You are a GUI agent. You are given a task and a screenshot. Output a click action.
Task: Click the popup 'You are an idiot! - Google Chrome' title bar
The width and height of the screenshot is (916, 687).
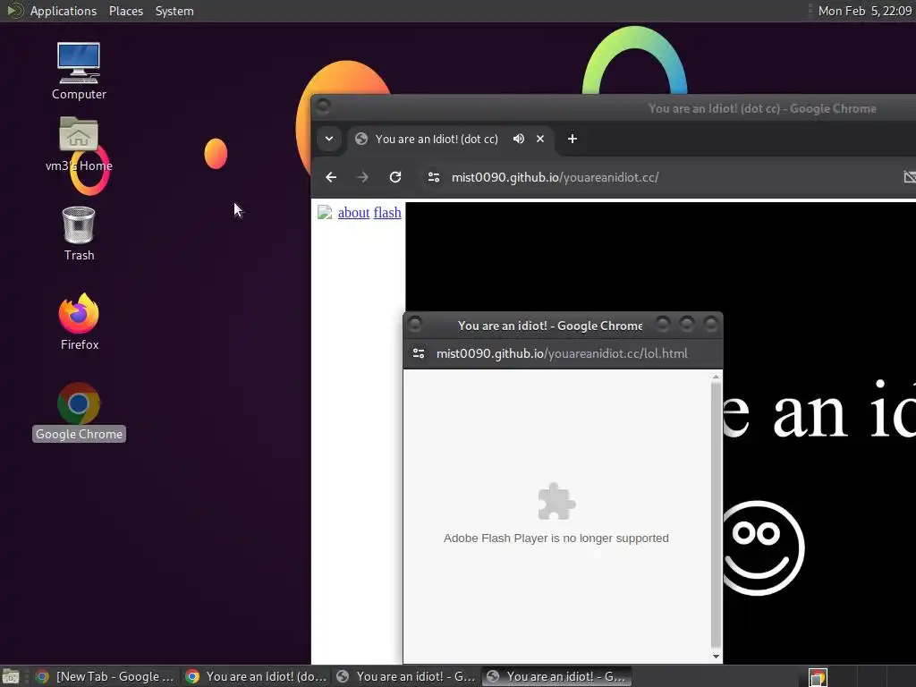pos(550,326)
